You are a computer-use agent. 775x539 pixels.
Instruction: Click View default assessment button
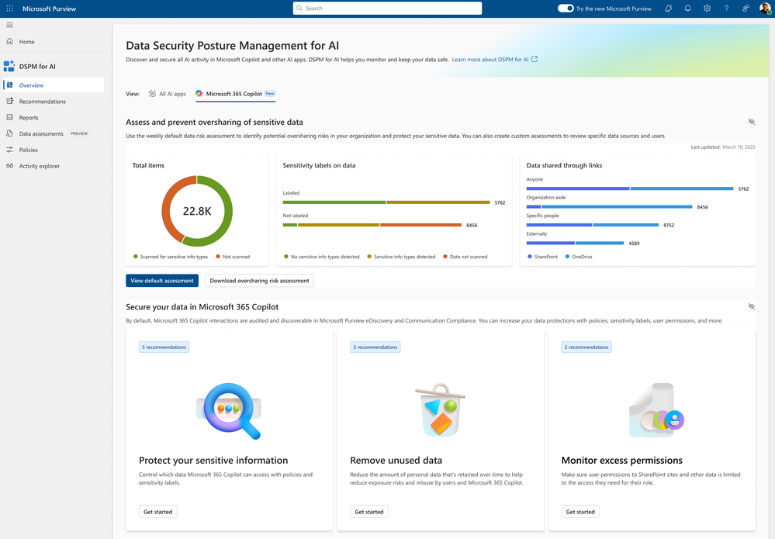[162, 281]
